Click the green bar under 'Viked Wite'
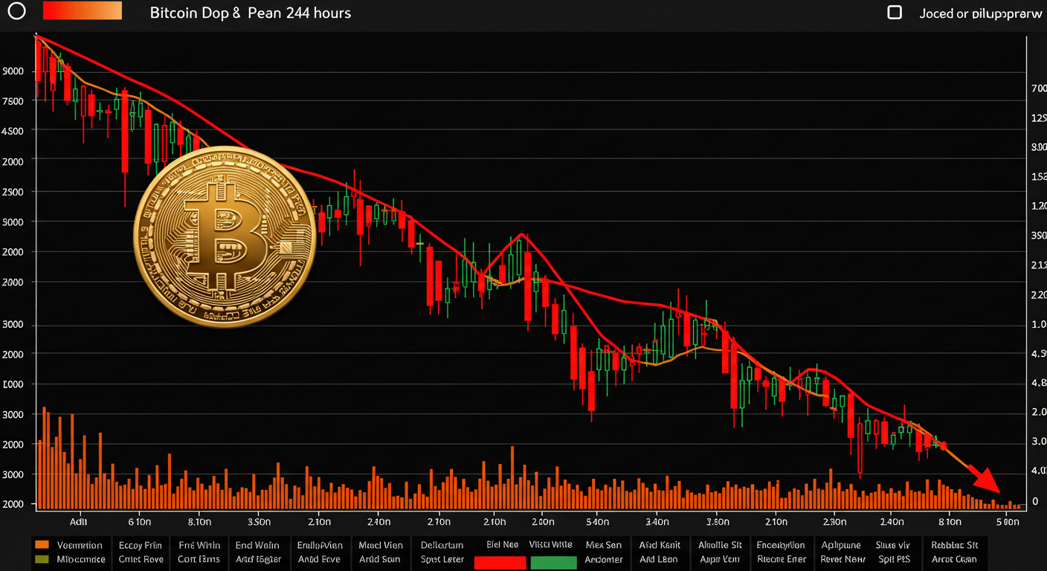1047x571 pixels. [553, 563]
